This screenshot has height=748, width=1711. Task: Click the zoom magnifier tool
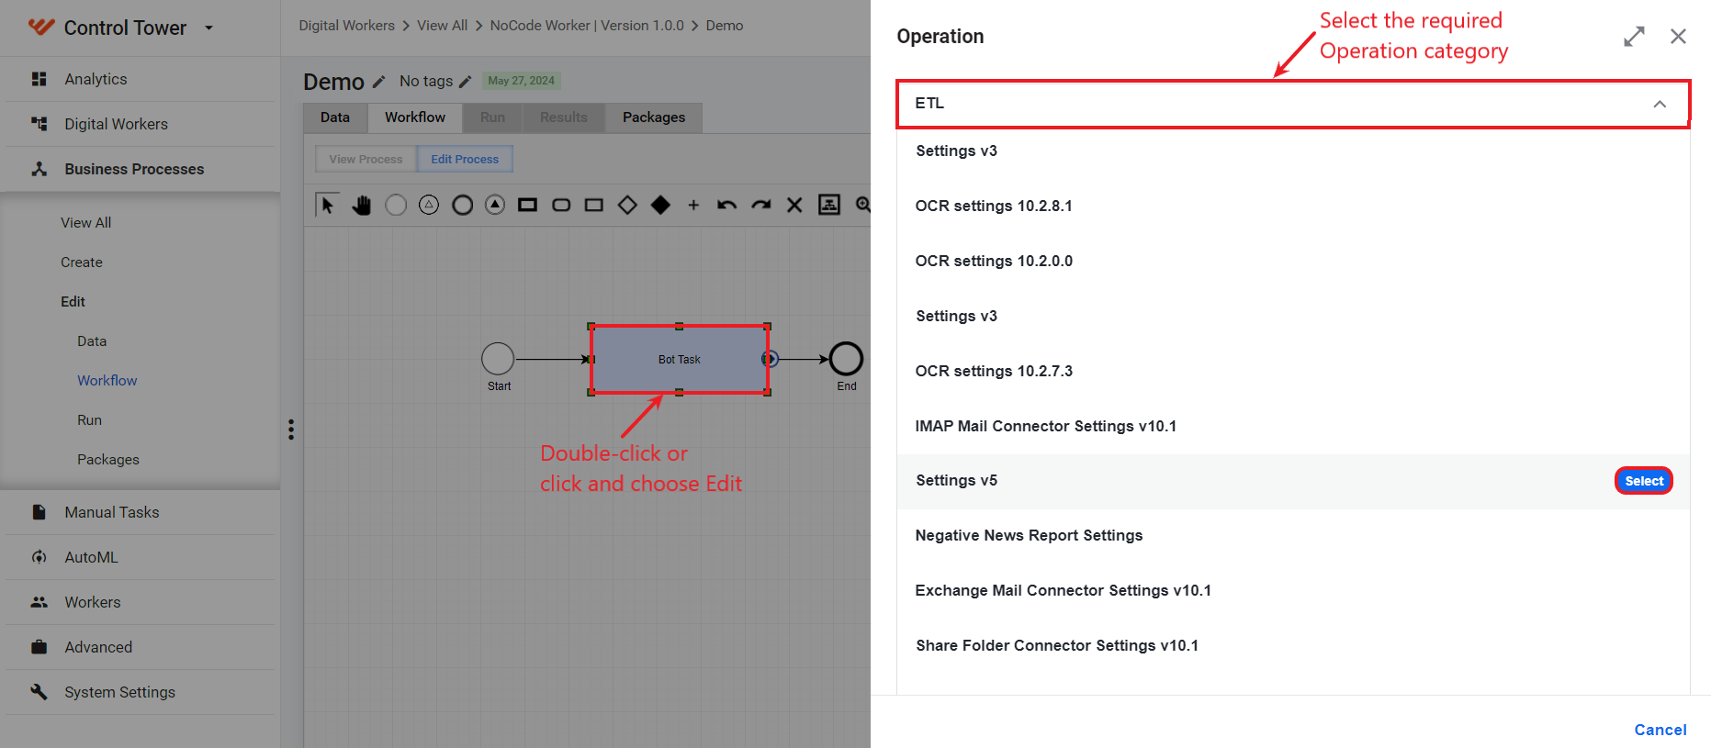[862, 205]
